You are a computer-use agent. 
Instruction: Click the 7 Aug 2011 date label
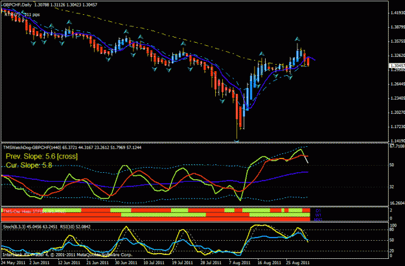coord(240,263)
